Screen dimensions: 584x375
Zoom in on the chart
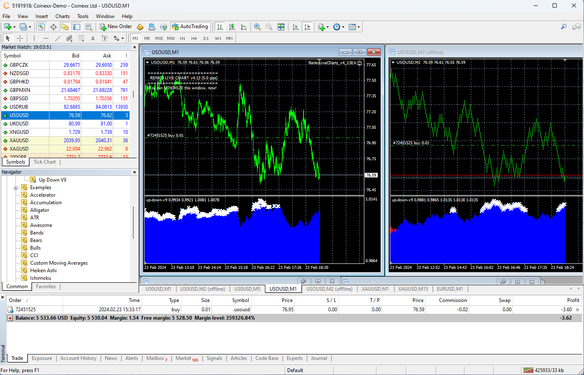[x=257, y=27]
